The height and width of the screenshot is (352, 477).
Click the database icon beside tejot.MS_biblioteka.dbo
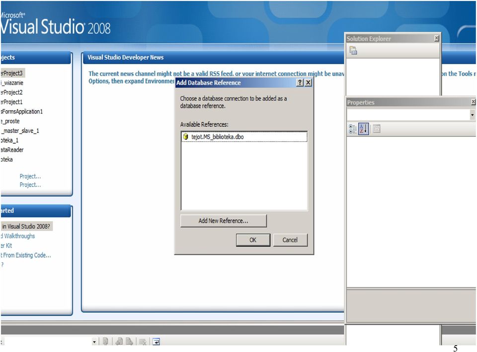click(185, 137)
